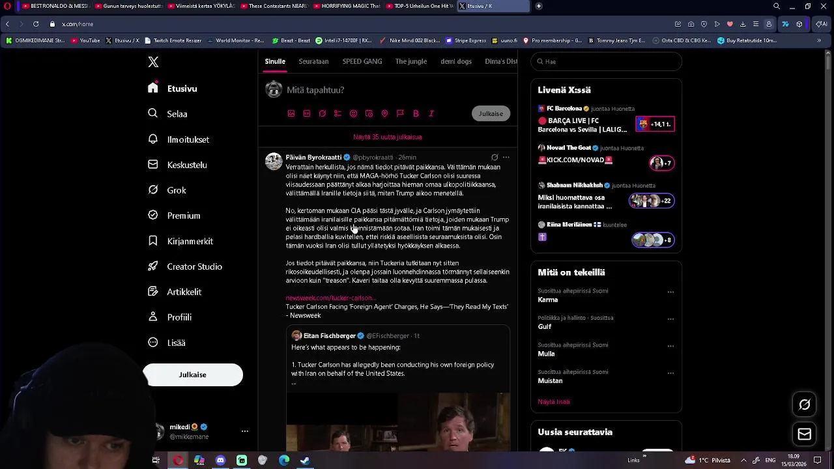Open options for Karma trend

[670, 292]
